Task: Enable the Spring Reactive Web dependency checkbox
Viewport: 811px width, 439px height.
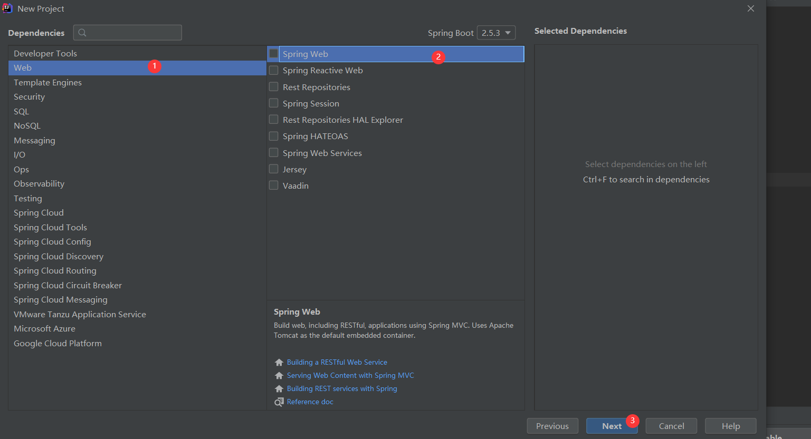Action: coord(273,70)
